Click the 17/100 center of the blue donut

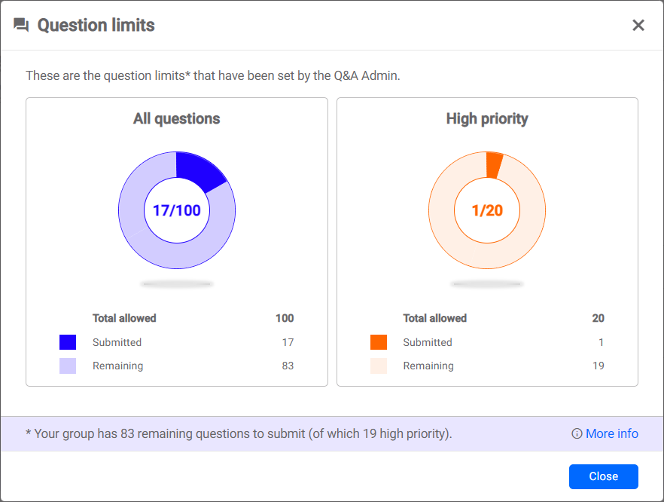pyautogui.click(x=177, y=210)
